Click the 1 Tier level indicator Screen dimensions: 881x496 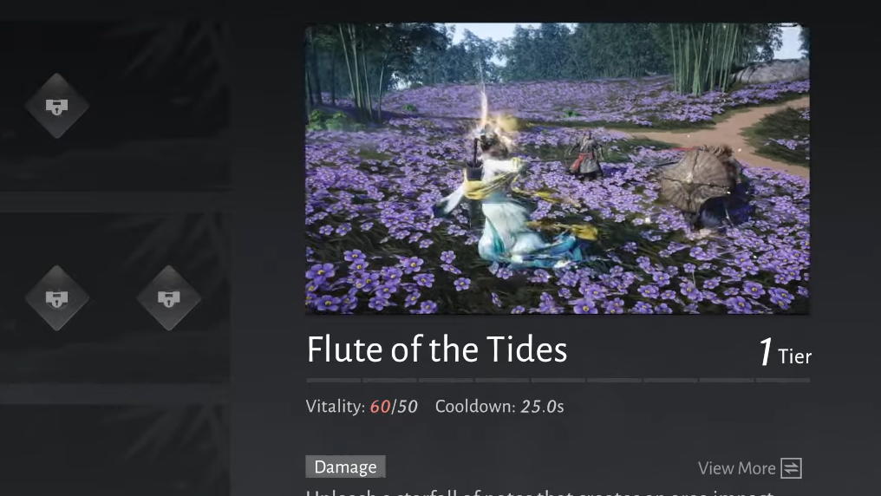[785, 353]
